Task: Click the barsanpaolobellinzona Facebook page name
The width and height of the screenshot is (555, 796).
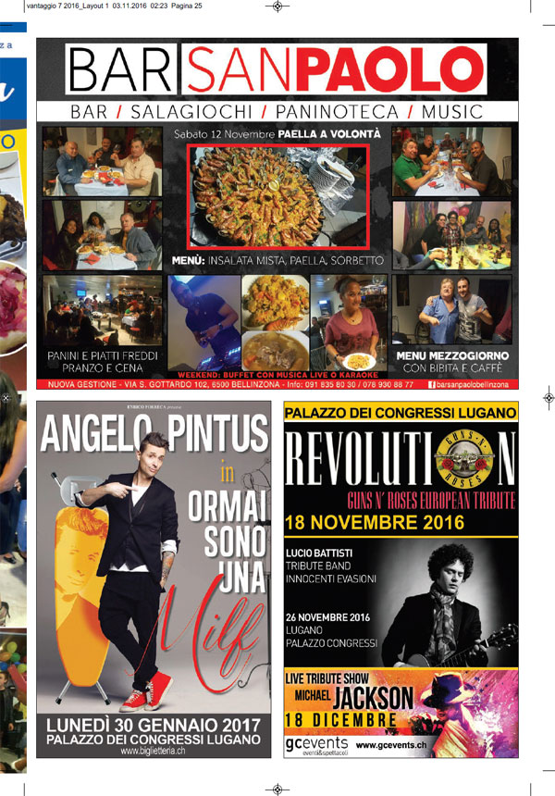Action: coord(473,385)
